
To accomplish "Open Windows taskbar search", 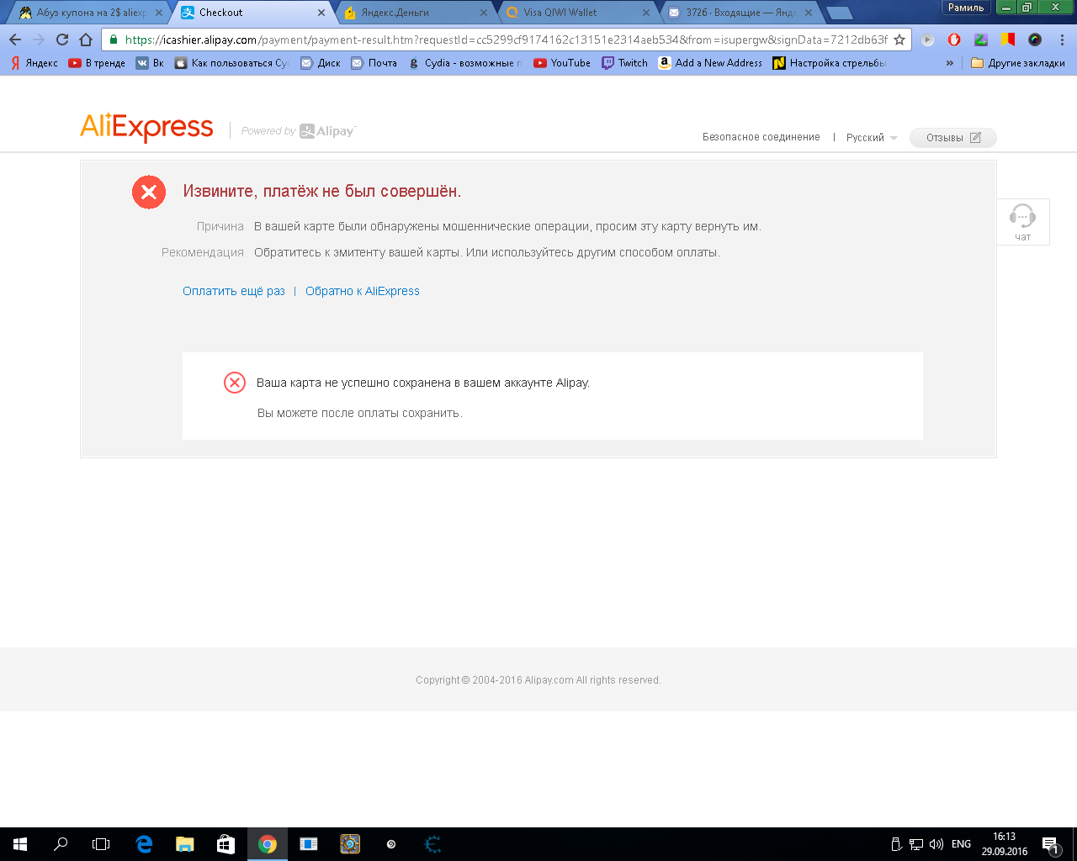I will [61, 844].
